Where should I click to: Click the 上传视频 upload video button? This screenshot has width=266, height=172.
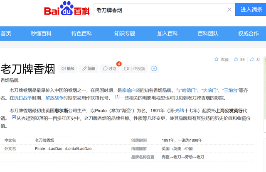point(133,68)
